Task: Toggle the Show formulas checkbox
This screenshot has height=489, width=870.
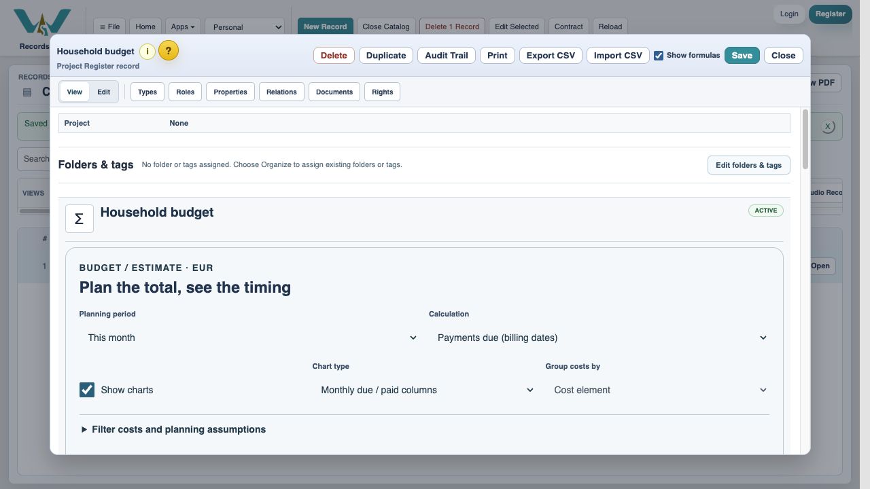Action: point(659,56)
